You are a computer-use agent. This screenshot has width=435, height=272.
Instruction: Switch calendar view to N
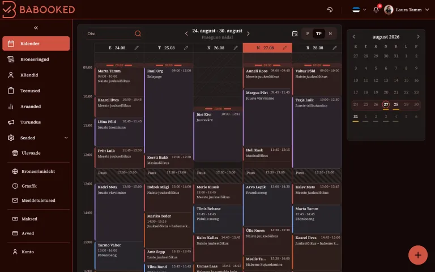330,33
